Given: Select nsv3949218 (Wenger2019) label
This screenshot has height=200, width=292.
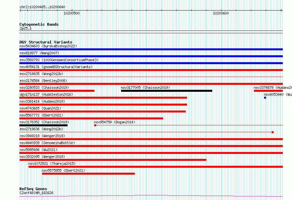Looking at the screenshot, I should pyautogui.click(x=42, y=136).
